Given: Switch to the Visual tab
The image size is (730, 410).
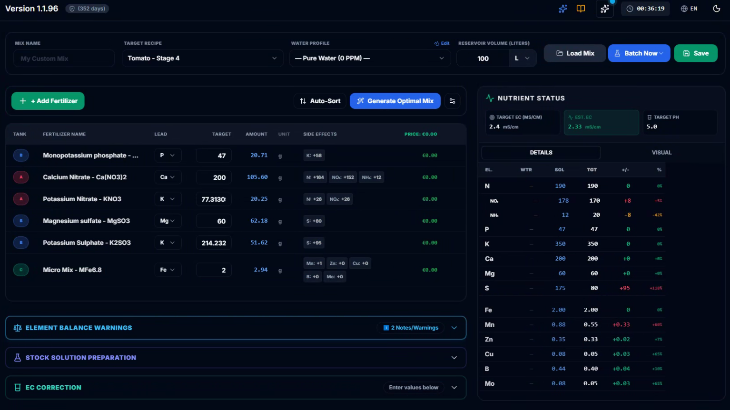Looking at the screenshot, I should [661, 153].
